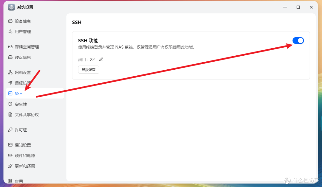Image resolution: width=322 pixels, height=187 pixels.
Task: Click the port value 22
Action: click(x=92, y=60)
